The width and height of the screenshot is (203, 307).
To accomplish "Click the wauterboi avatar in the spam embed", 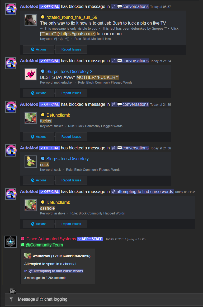I will click(27, 256).
